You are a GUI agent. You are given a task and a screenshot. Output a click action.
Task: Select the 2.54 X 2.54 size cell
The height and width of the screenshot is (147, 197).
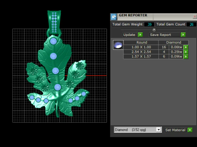tap(141, 52)
